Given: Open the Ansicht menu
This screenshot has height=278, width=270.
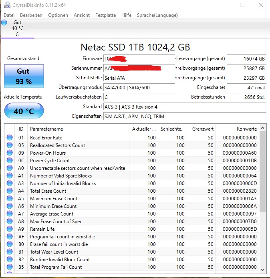Looking at the screenshot, I should [82, 15].
